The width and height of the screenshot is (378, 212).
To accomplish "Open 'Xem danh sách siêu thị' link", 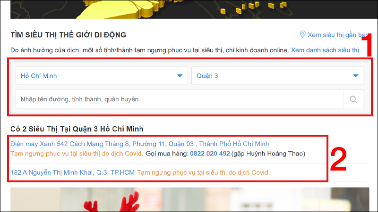I will (x=325, y=50).
